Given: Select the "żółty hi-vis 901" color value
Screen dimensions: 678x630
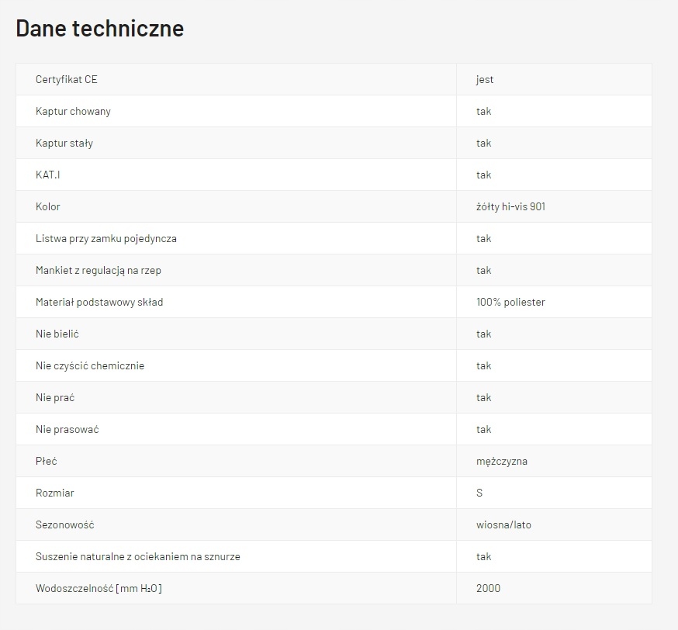Looking at the screenshot, I should point(510,206).
